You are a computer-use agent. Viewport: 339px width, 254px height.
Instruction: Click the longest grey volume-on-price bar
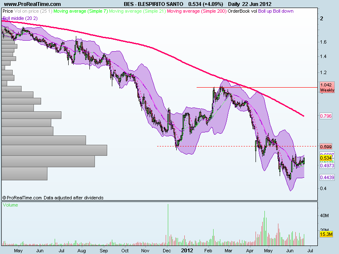tap(54, 150)
